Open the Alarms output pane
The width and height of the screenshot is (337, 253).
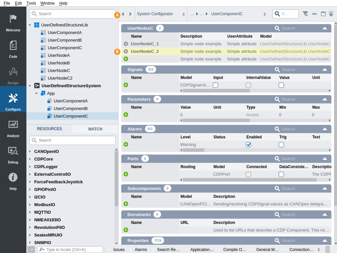click(139, 250)
